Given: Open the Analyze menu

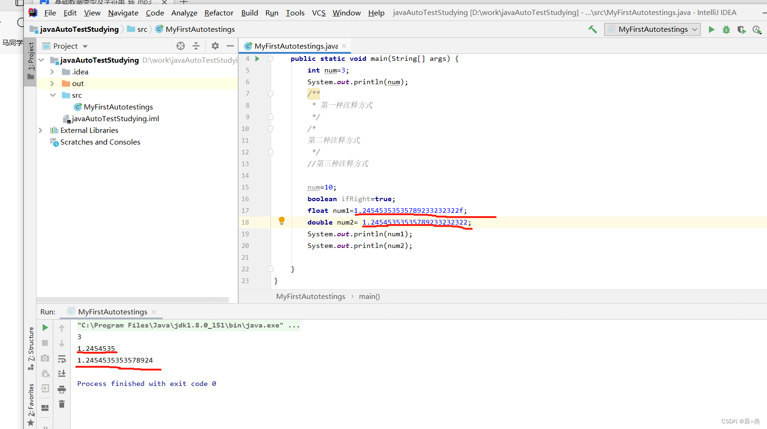Looking at the screenshot, I should [184, 13].
